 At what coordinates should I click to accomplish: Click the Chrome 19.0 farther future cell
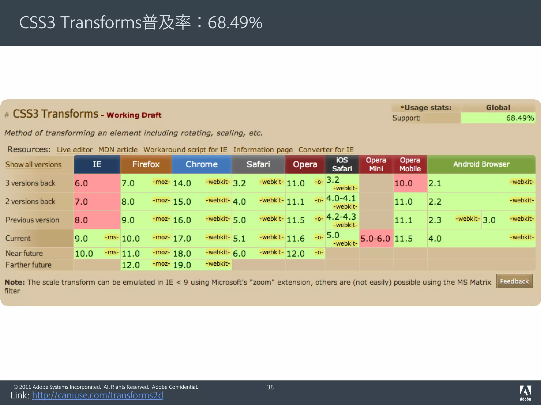(x=202, y=265)
